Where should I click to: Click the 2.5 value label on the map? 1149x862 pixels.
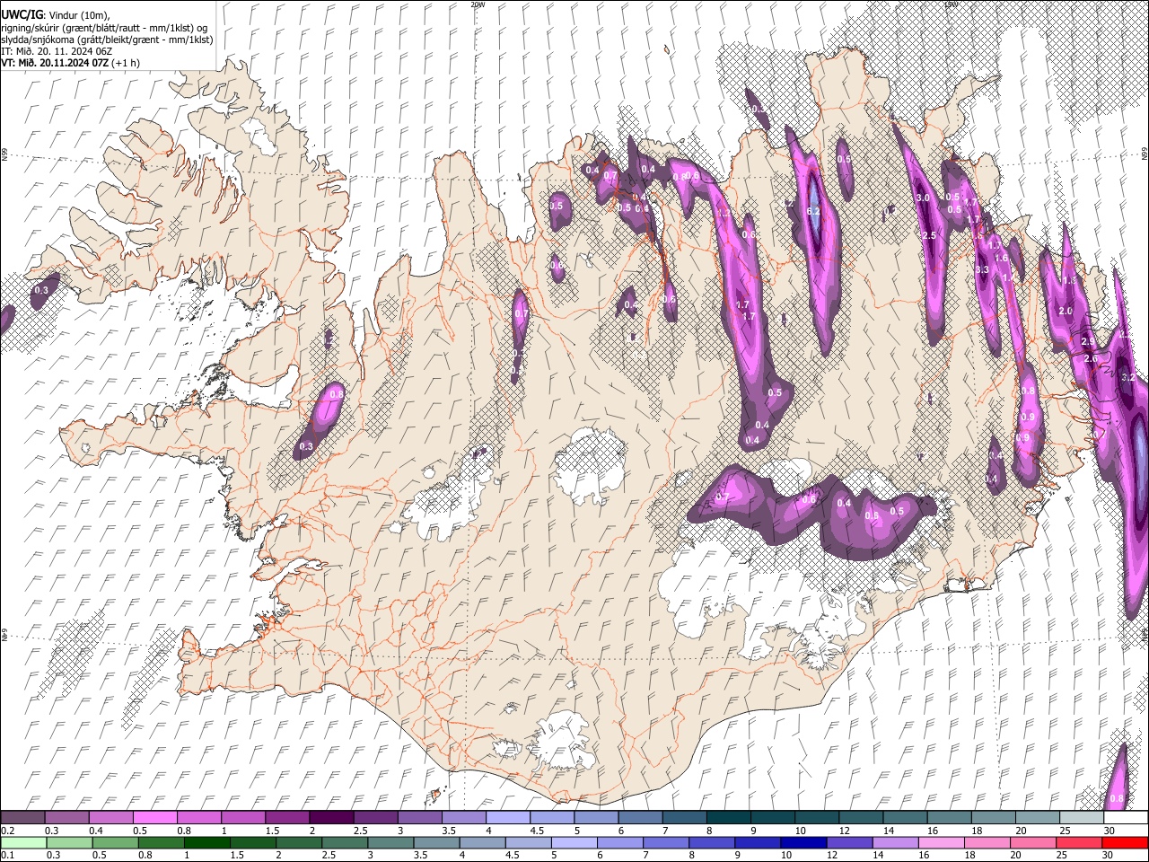(929, 235)
